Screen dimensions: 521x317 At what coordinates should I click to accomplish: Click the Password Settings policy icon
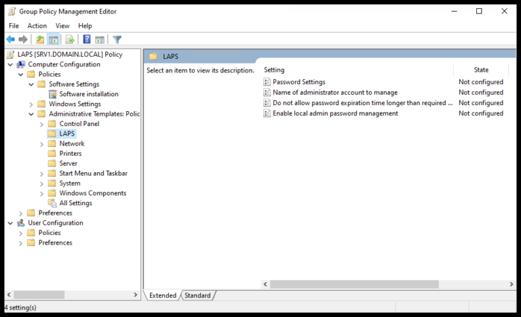point(267,82)
